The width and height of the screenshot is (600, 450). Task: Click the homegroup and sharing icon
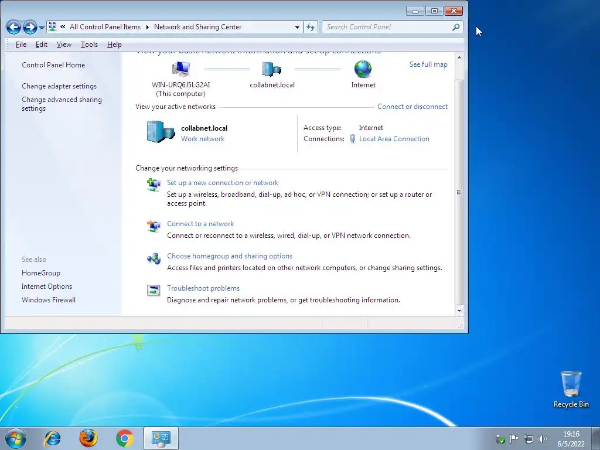click(x=154, y=258)
